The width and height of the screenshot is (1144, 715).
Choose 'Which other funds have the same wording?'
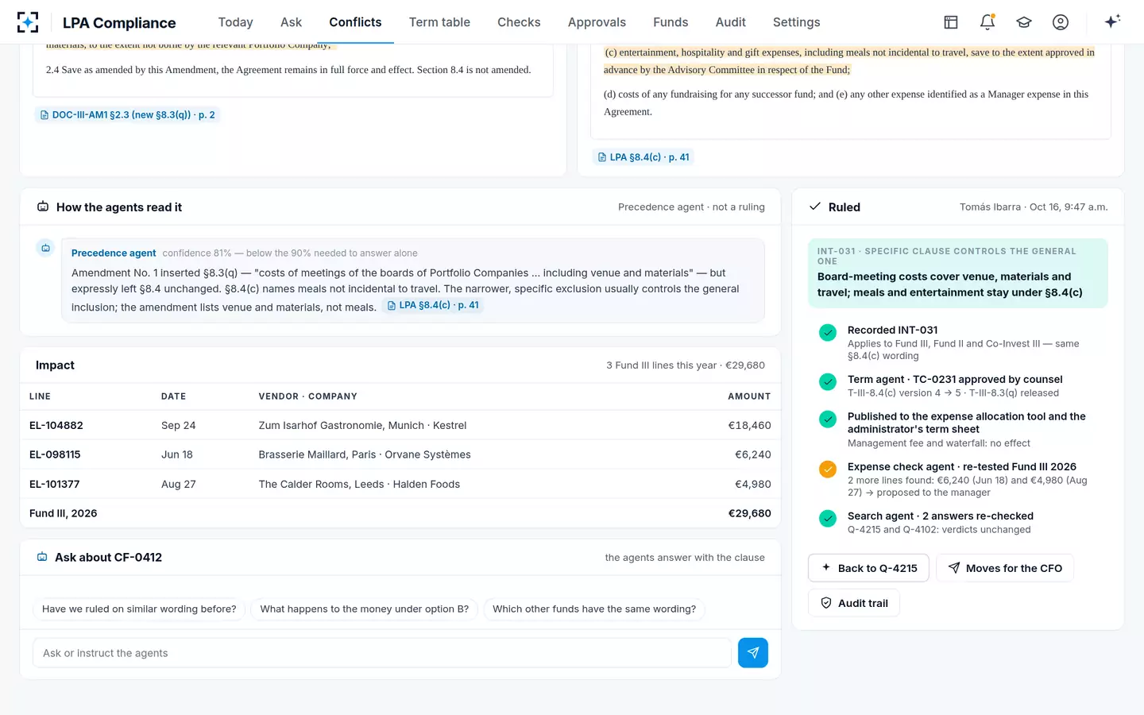(x=594, y=609)
